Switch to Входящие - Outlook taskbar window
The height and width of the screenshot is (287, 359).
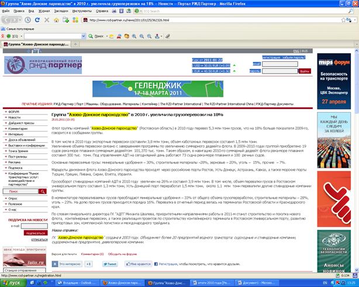77,283
